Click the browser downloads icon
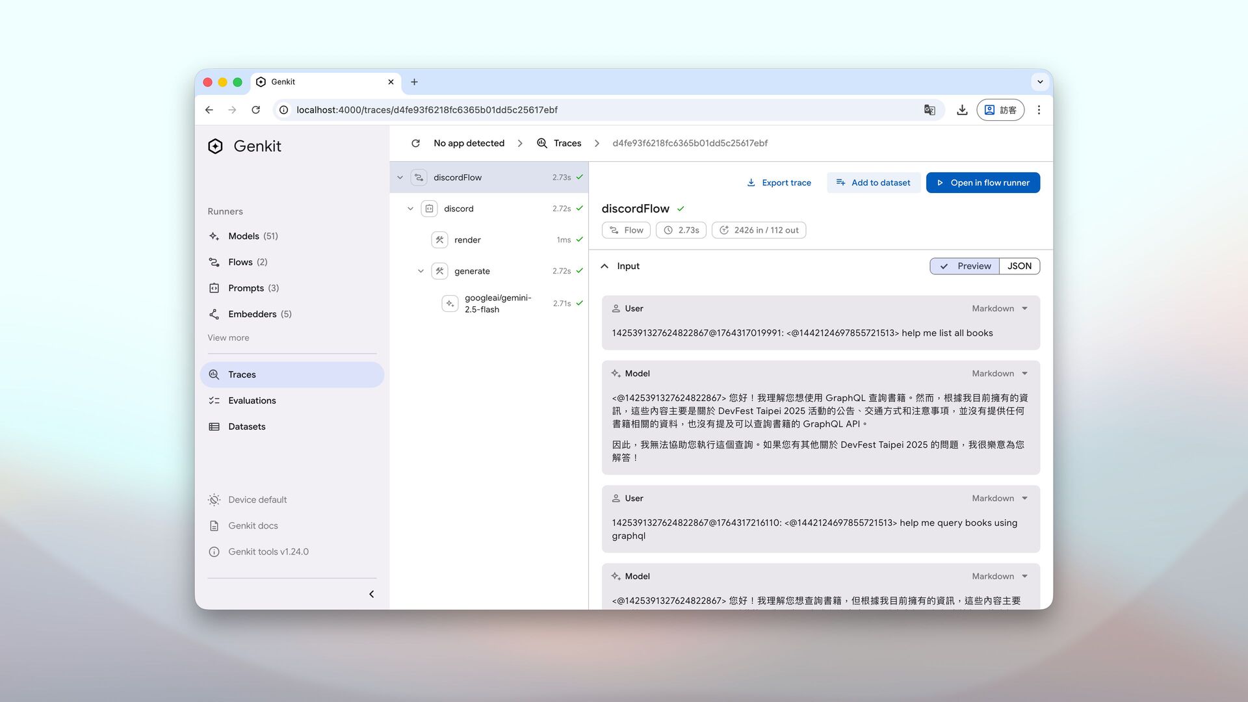This screenshot has height=702, width=1248. pyautogui.click(x=962, y=110)
